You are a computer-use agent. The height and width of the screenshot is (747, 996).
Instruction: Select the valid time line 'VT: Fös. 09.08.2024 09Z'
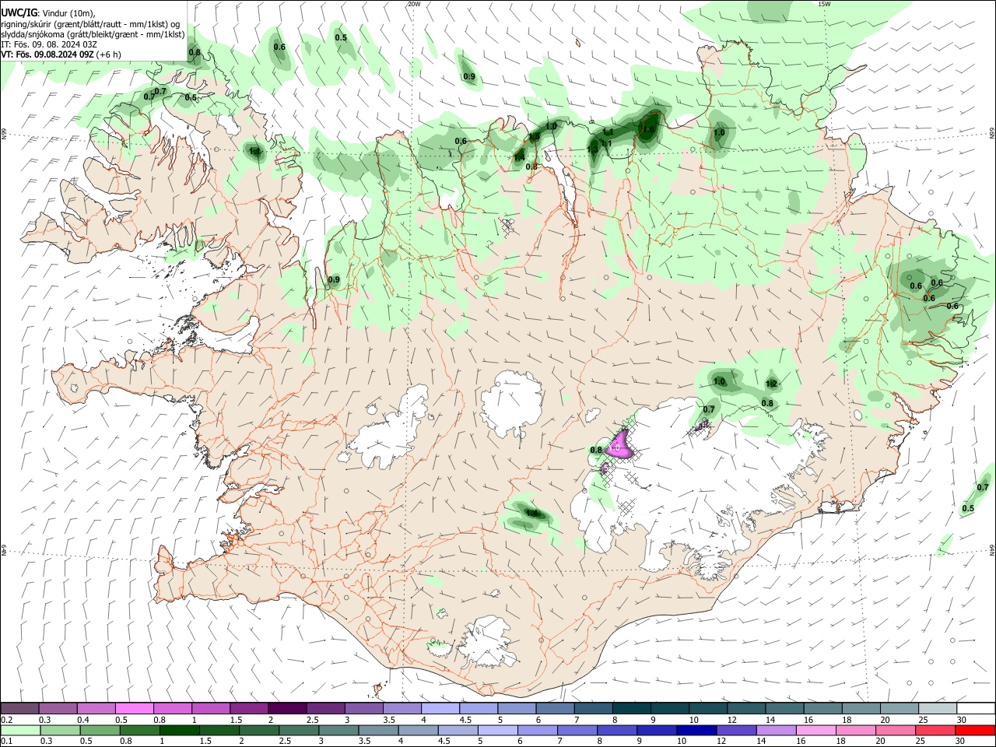click(47, 54)
